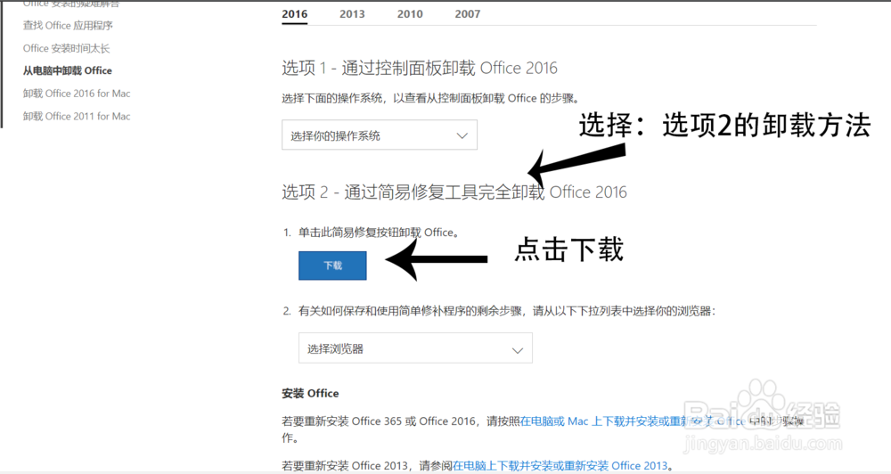
Task: Switch to the 2007 tab
Action: pos(467,14)
